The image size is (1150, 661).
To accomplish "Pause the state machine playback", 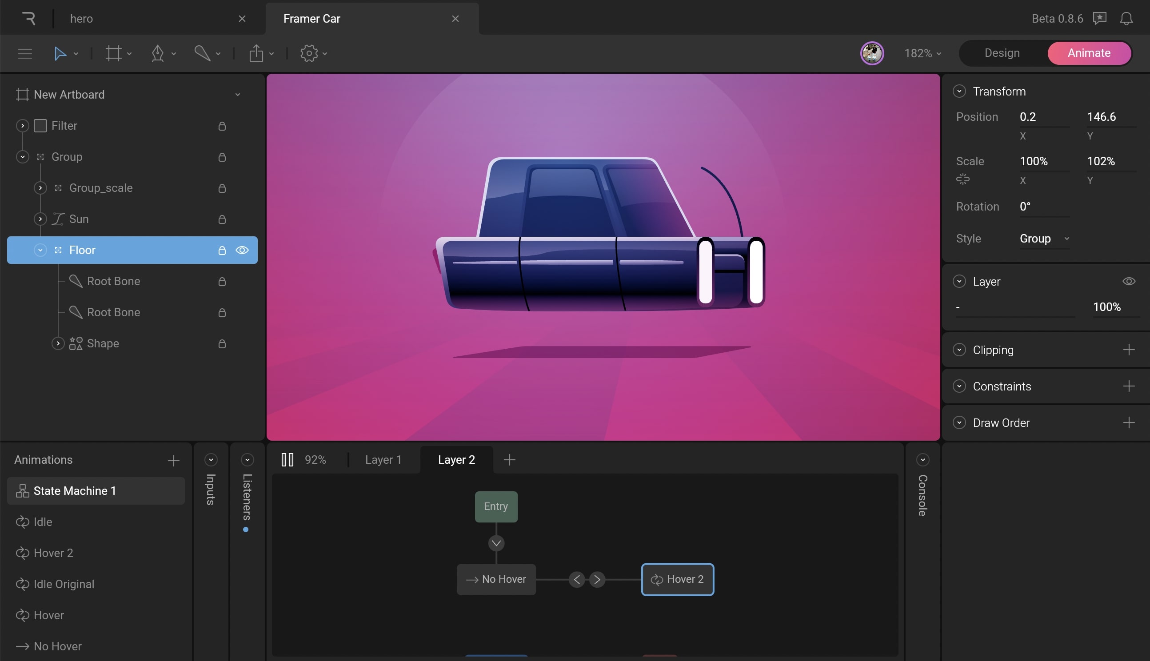I will [x=287, y=459].
